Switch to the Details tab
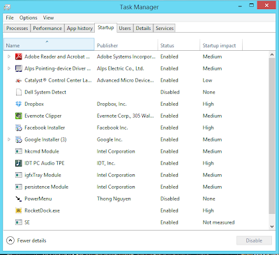279x255 pixels. point(143,28)
